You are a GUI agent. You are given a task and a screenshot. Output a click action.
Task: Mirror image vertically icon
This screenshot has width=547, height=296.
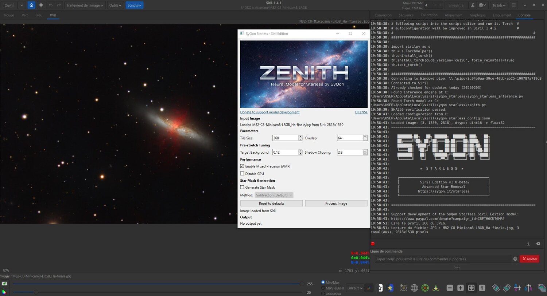pyautogui.click(x=517, y=288)
